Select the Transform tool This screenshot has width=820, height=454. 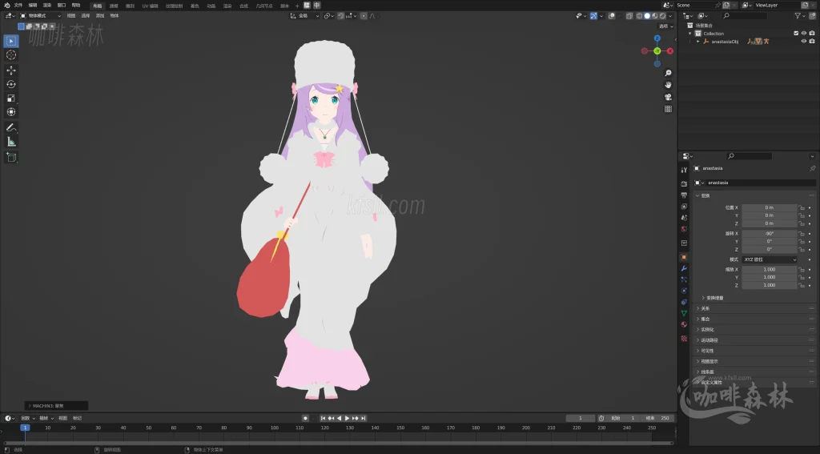pyautogui.click(x=11, y=112)
